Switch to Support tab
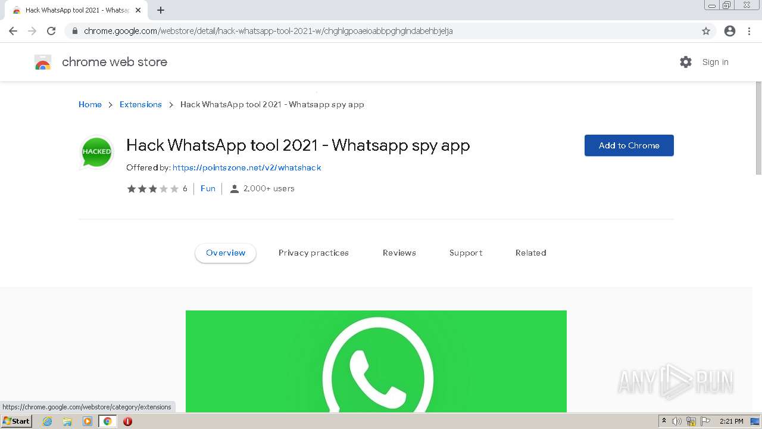The image size is (762, 429). coord(466,253)
